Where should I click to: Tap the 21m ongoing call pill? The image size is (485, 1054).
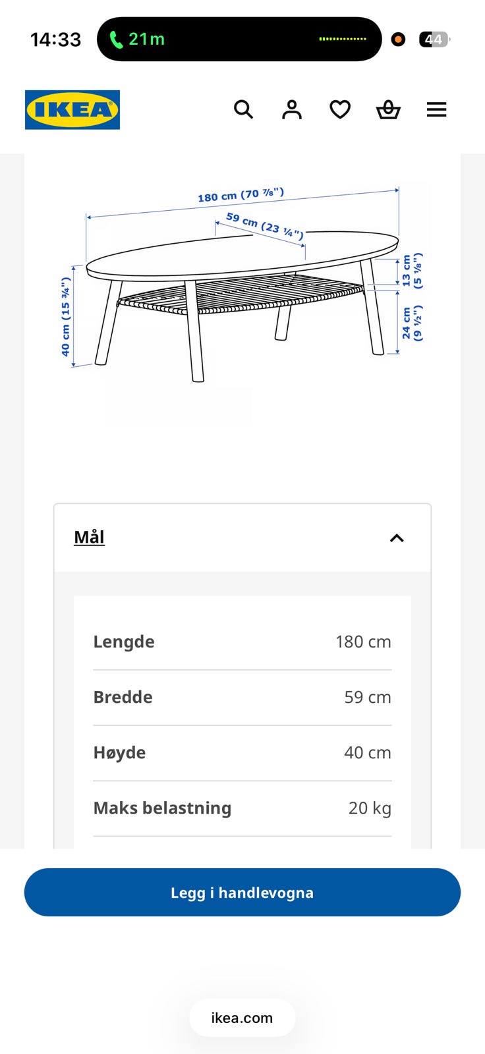[239, 40]
